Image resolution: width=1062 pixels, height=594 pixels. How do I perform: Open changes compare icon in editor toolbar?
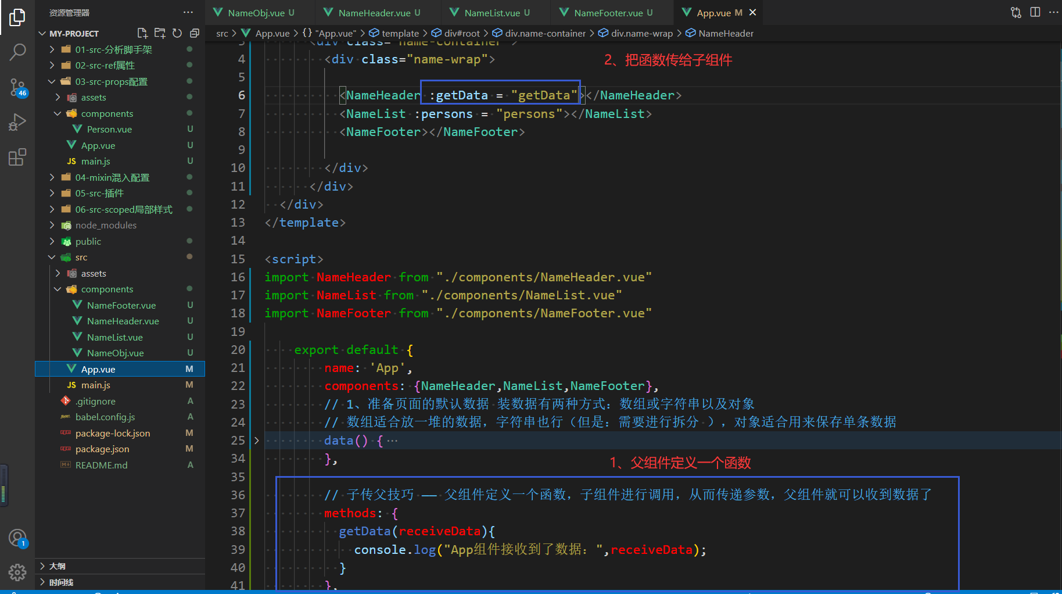pos(1016,12)
